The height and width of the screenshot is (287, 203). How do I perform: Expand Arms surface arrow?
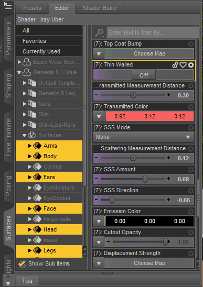pos(30,146)
